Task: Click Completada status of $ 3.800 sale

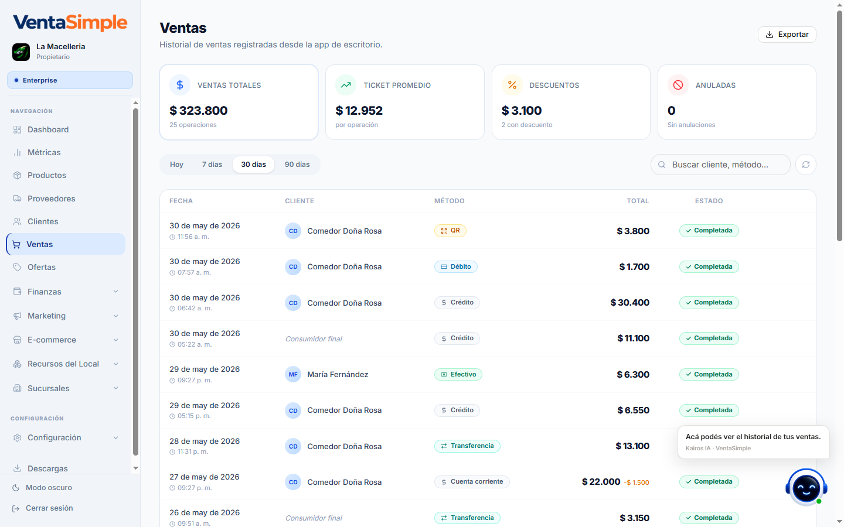Action: click(709, 231)
